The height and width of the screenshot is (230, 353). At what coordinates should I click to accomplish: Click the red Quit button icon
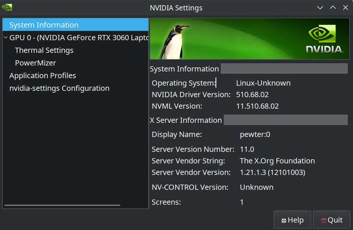pyautogui.click(x=323, y=221)
